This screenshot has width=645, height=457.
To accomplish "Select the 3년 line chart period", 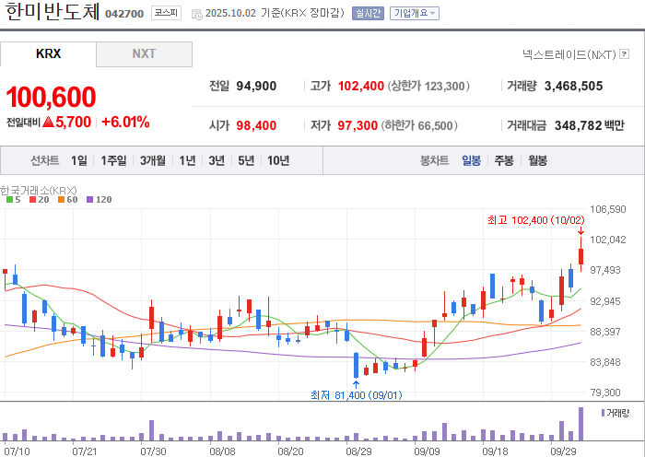I will 217,160.
